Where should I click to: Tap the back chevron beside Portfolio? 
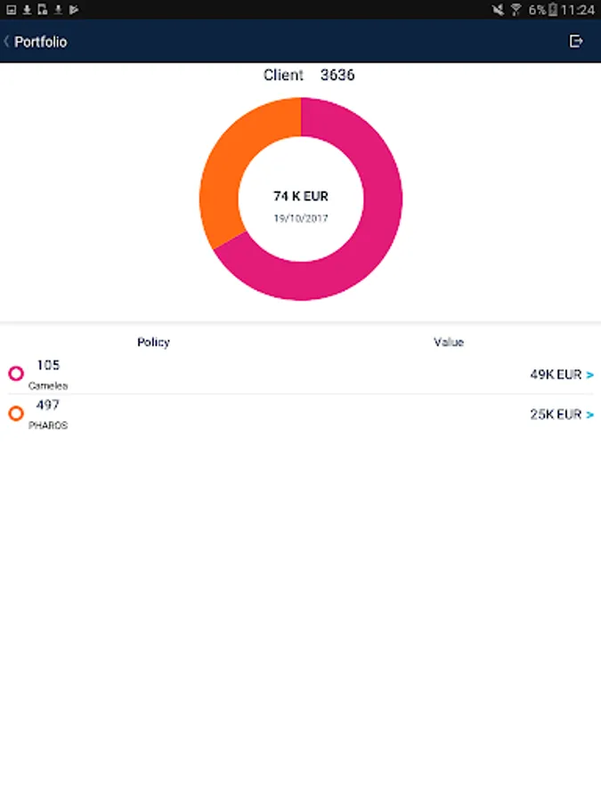click(x=7, y=42)
